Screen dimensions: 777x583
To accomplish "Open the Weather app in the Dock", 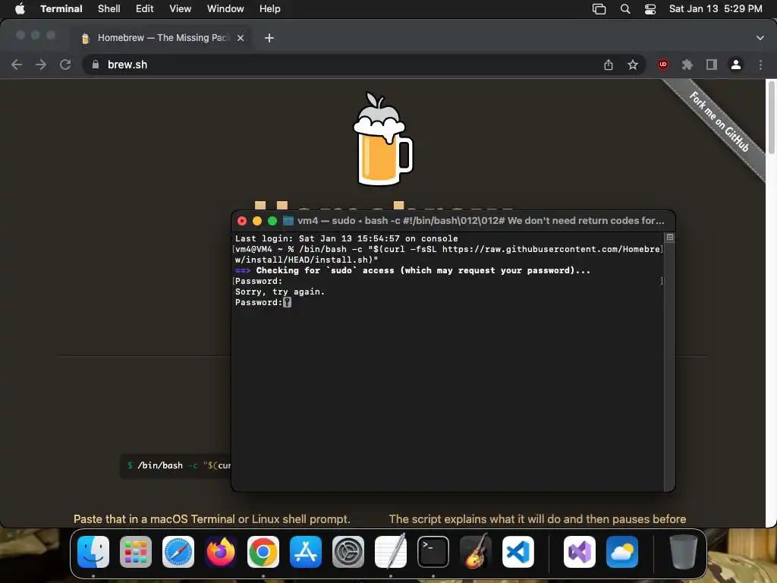I will coord(622,552).
